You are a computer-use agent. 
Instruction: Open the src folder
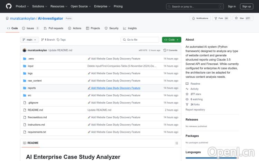click(30, 95)
